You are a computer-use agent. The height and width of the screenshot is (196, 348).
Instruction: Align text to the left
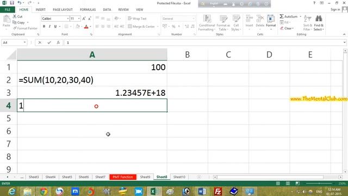[97, 27]
